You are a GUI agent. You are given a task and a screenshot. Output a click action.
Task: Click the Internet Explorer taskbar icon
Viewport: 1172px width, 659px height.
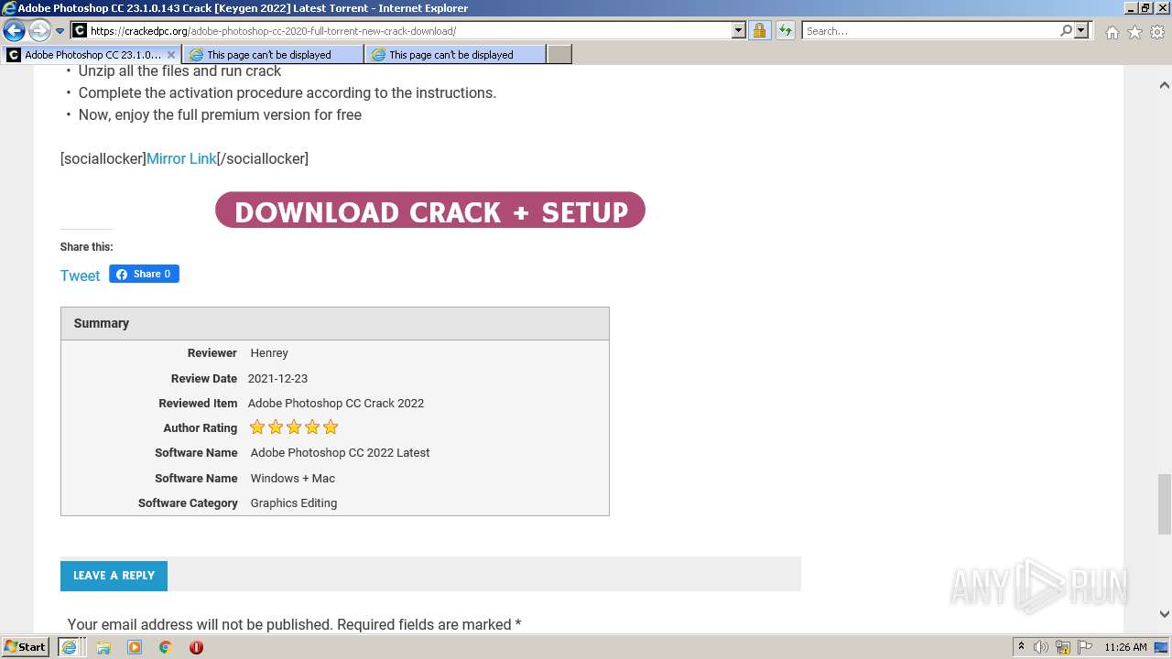click(x=69, y=647)
